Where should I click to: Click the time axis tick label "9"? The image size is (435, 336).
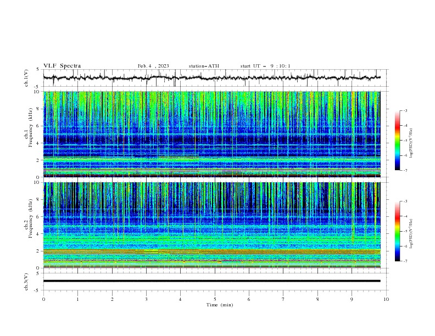point(352,299)
